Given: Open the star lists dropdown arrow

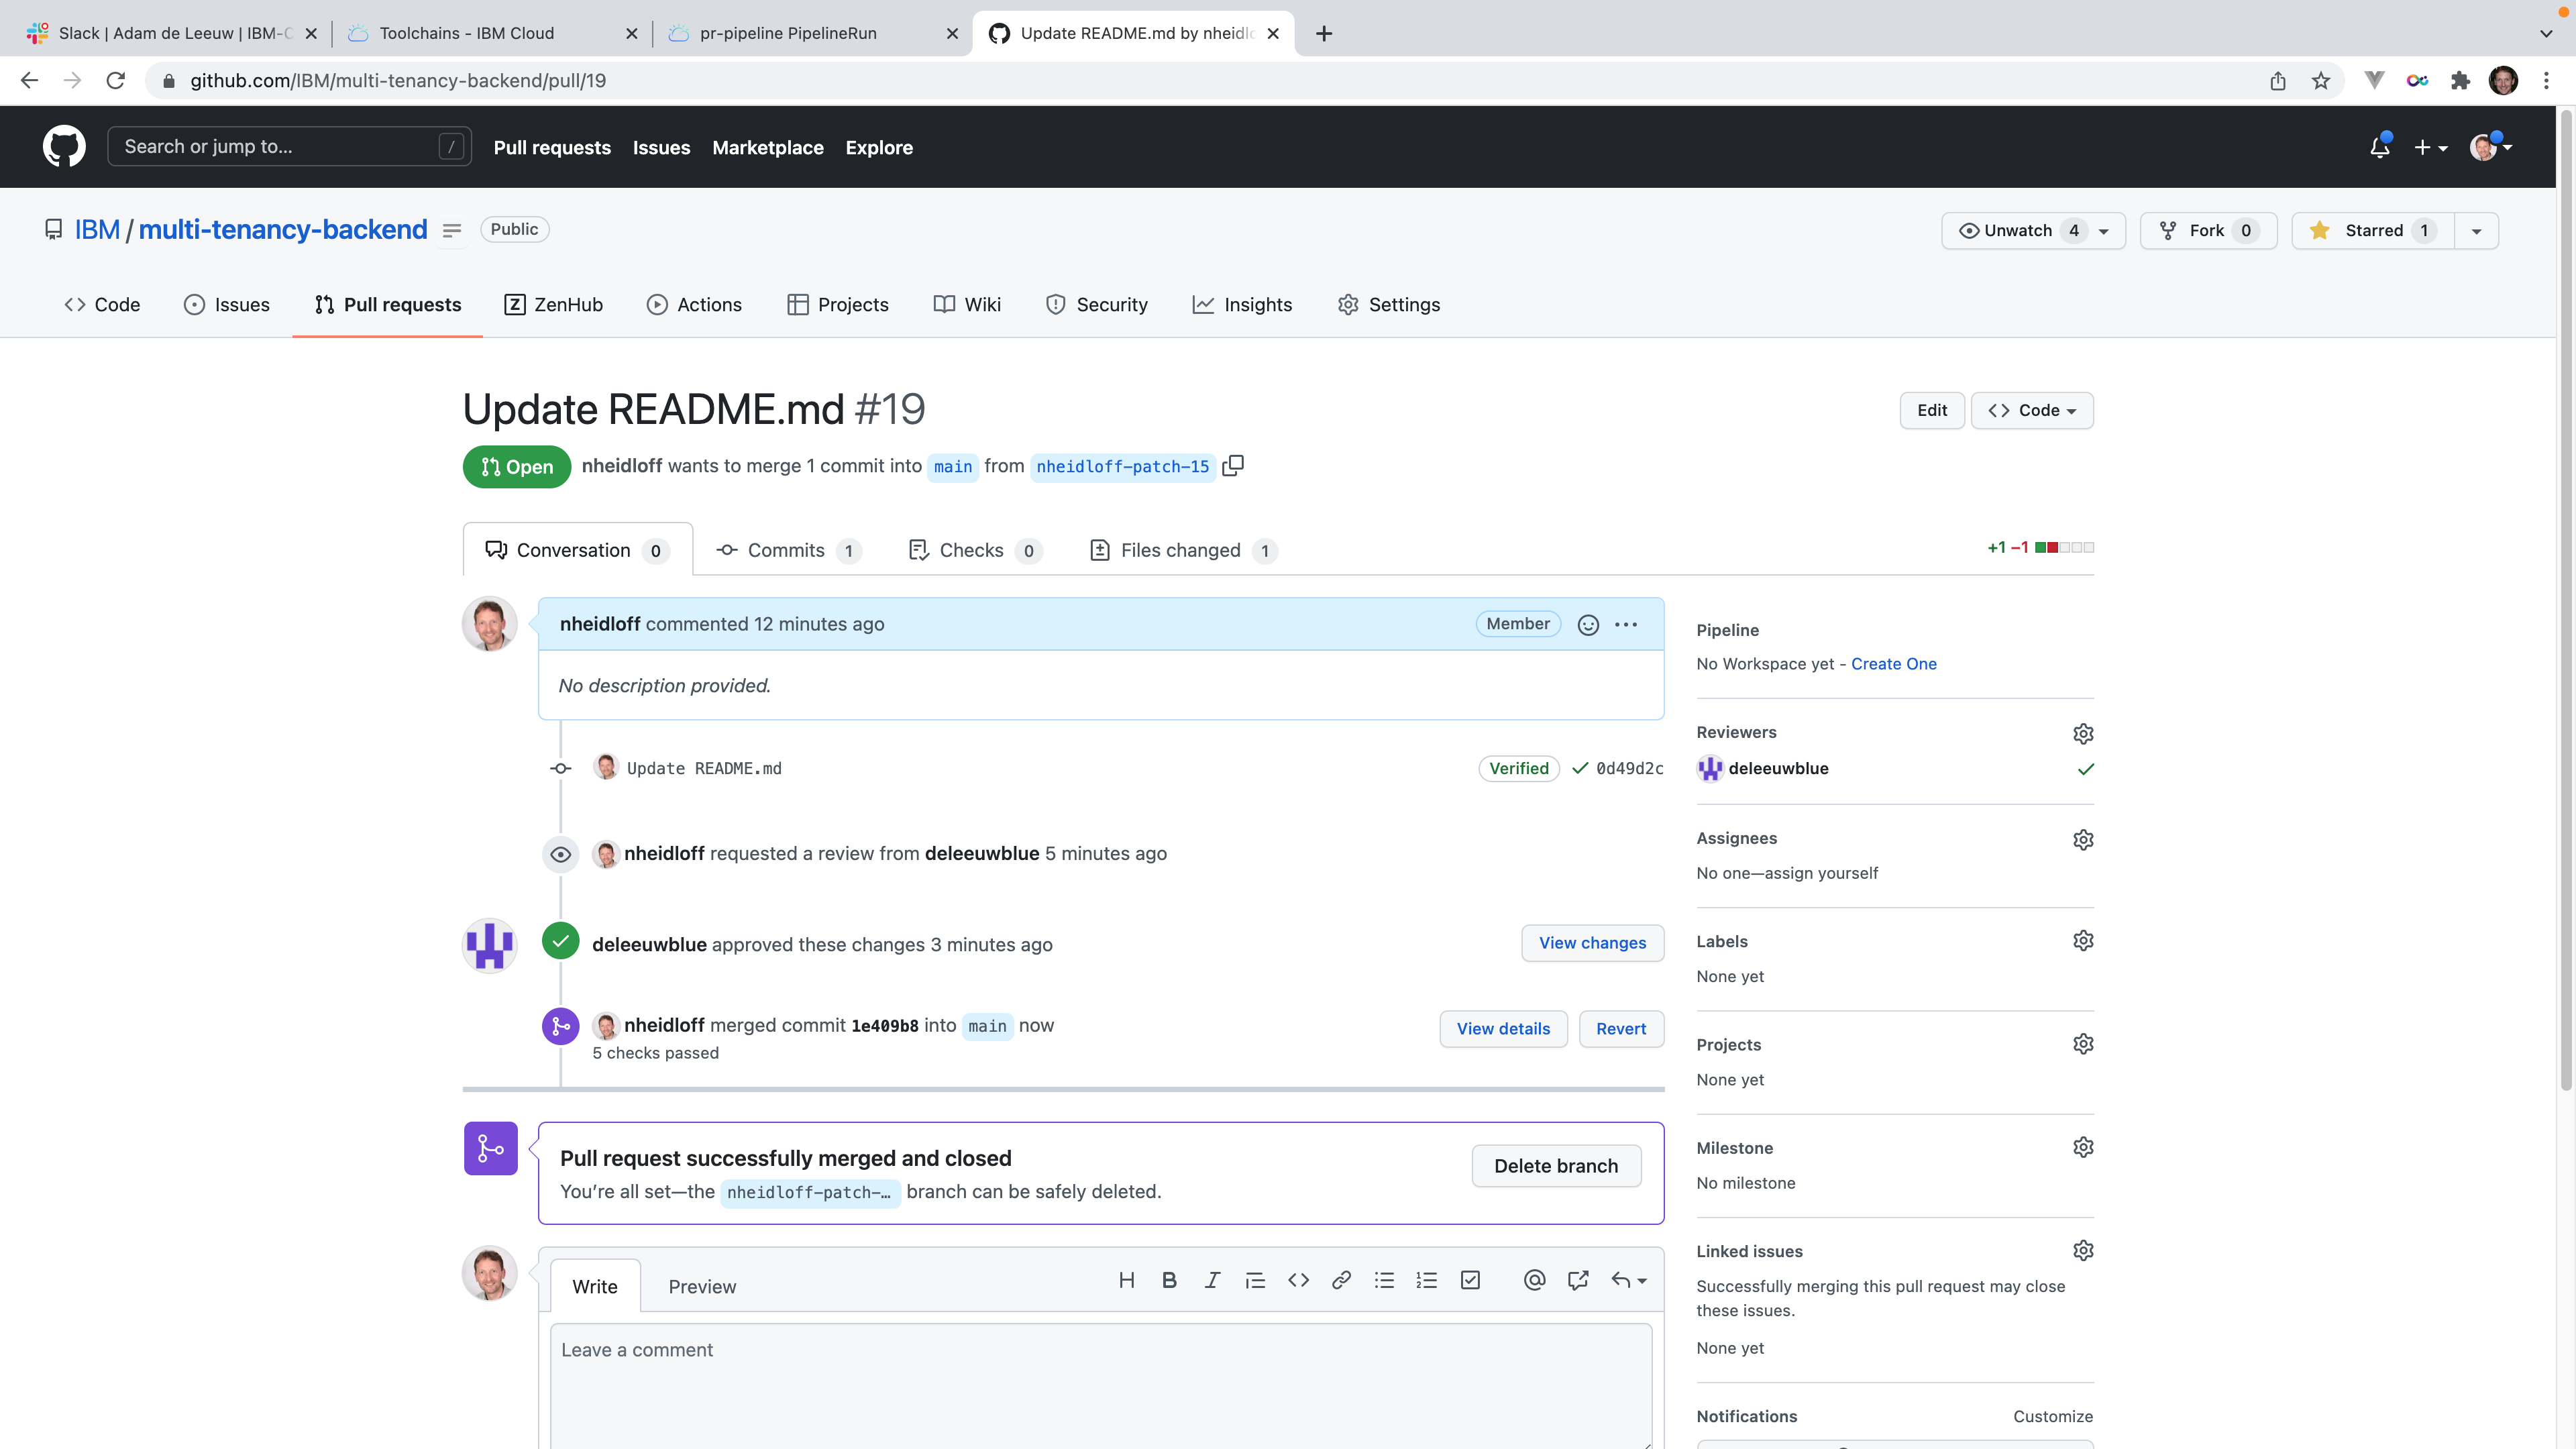Looking at the screenshot, I should [2476, 231].
